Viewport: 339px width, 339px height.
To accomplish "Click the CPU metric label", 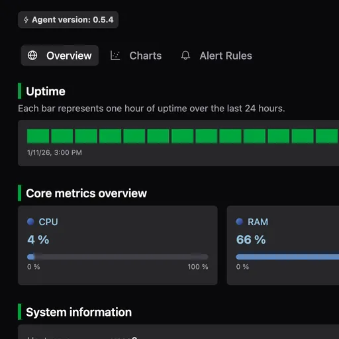I will point(48,222).
